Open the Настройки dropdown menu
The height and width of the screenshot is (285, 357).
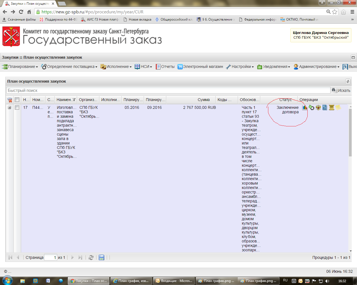coord(240,67)
